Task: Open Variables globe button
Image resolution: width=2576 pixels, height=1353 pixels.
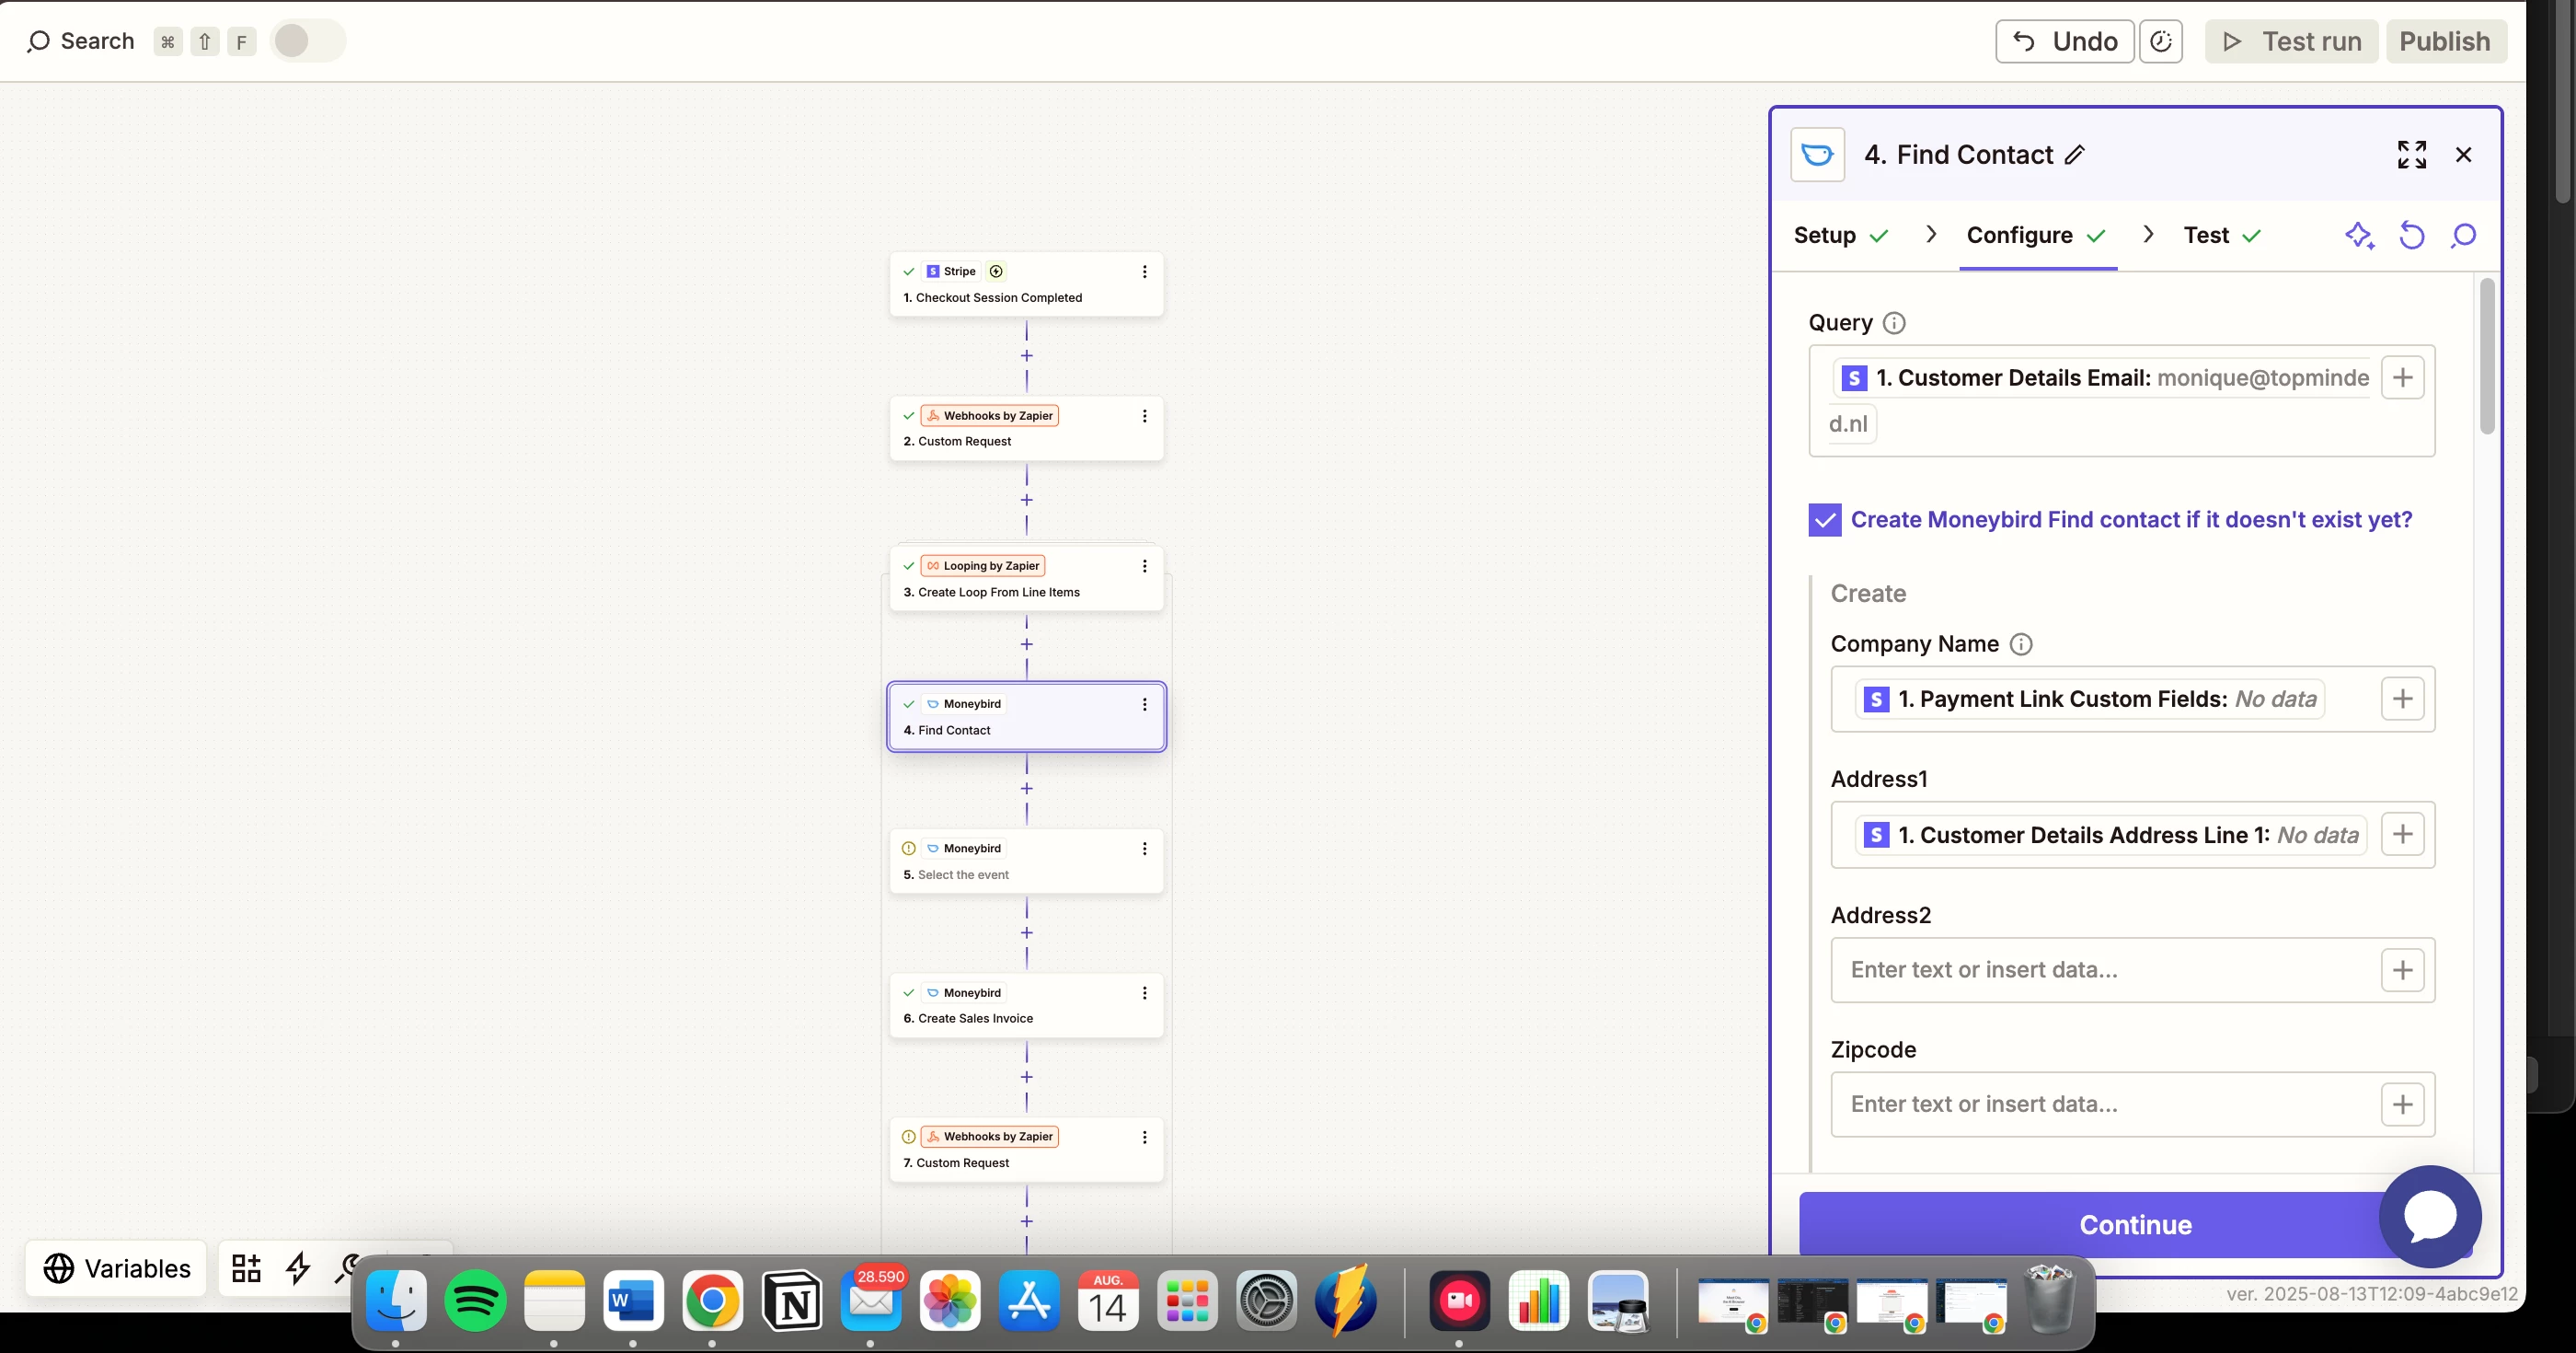Action: tap(116, 1268)
